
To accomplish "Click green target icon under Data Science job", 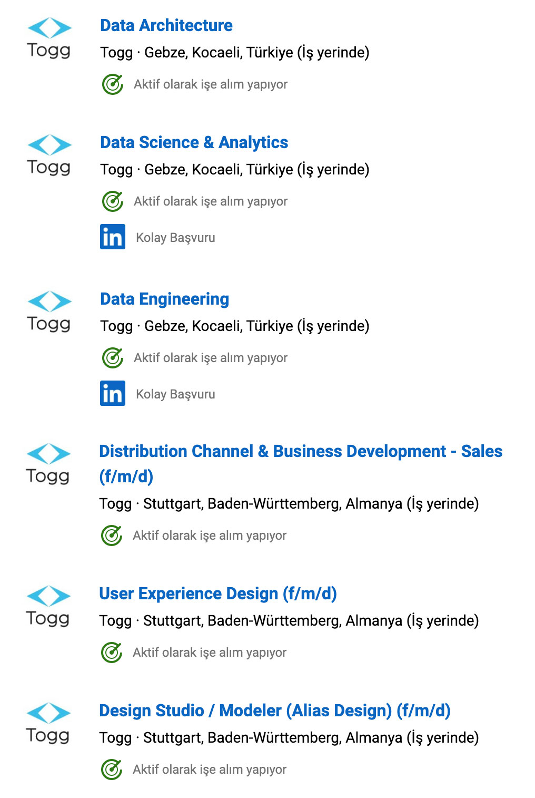I will coord(112,201).
